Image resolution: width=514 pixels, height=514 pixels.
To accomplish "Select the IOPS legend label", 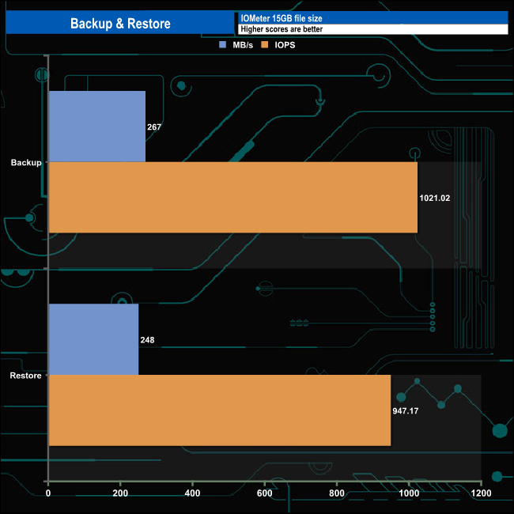I will point(285,45).
